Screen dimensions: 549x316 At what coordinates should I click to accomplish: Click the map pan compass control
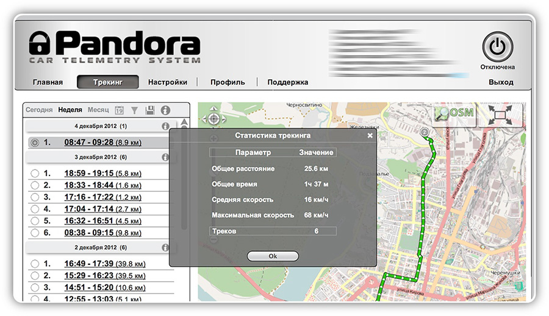coord(213,119)
